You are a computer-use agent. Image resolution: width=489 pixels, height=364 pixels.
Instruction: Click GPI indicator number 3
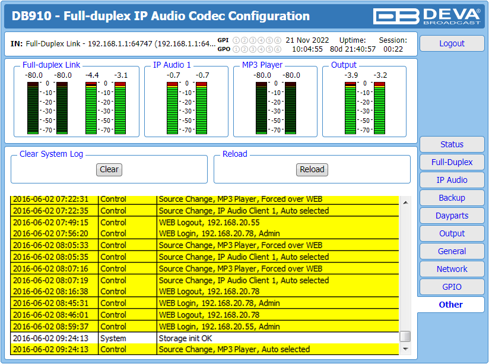(253, 40)
